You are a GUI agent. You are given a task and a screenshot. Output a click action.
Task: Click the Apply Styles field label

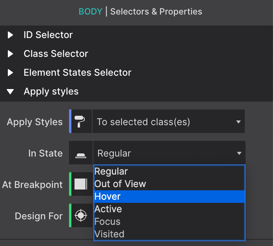pos(35,122)
